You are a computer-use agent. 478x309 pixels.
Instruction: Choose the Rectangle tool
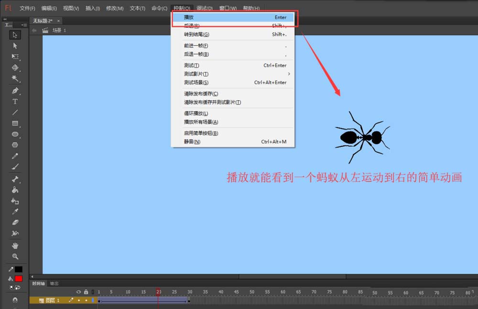tap(15, 123)
